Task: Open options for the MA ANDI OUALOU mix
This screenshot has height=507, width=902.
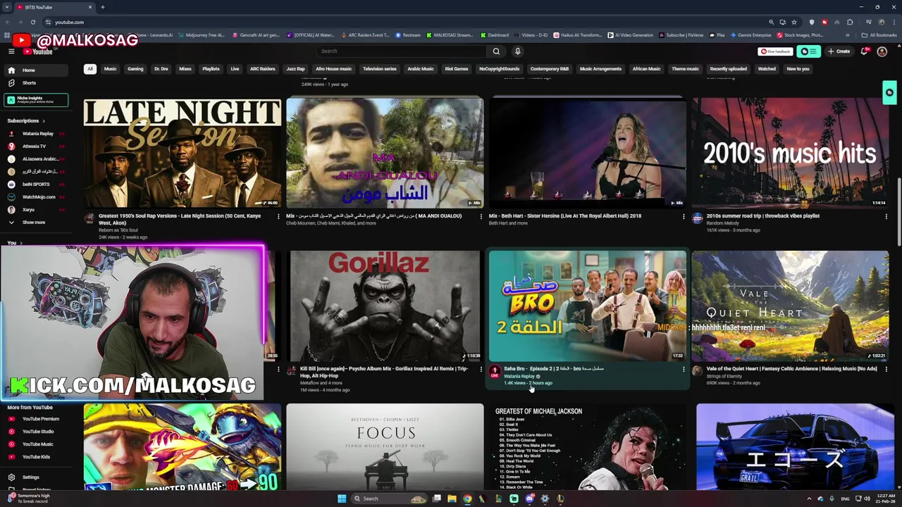Action: [481, 217]
